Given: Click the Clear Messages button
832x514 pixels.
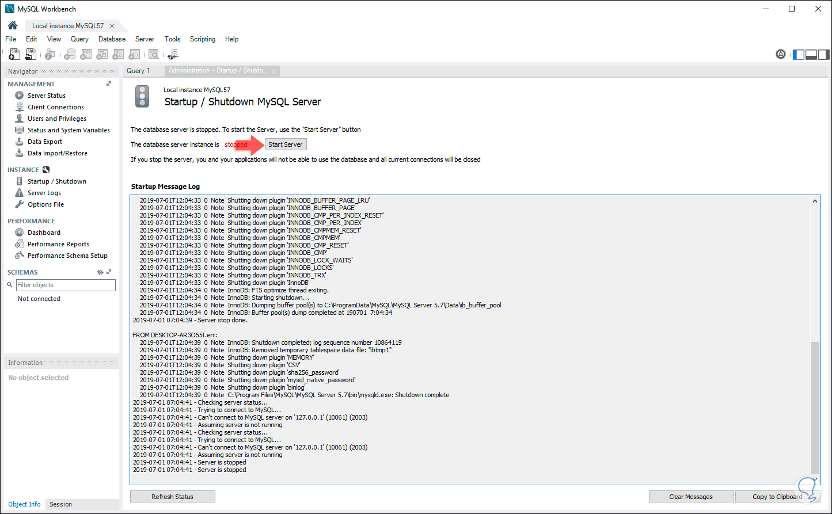Looking at the screenshot, I should click(691, 497).
